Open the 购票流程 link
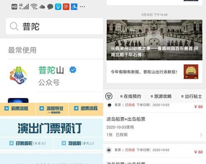This screenshot has height=164, width=206. (x=18, y=109)
